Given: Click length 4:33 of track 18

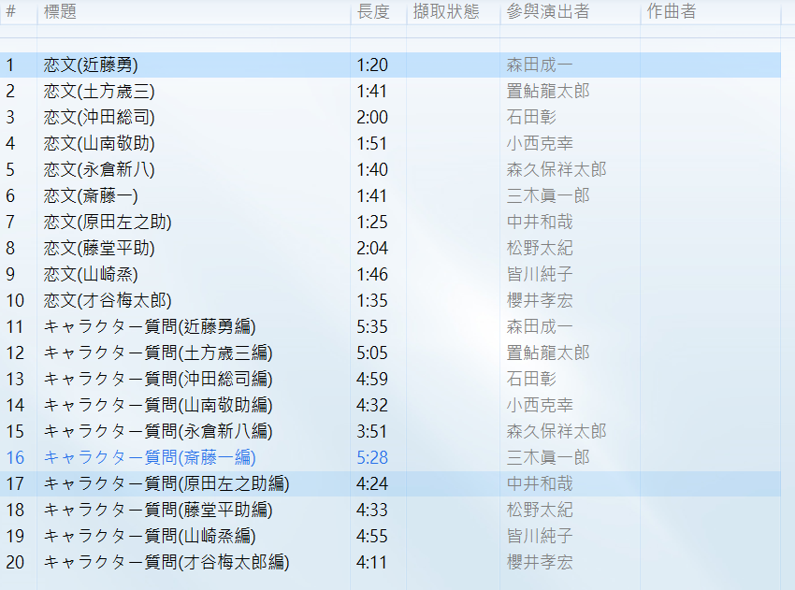Looking at the screenshot, I should (x=372, y=510).
